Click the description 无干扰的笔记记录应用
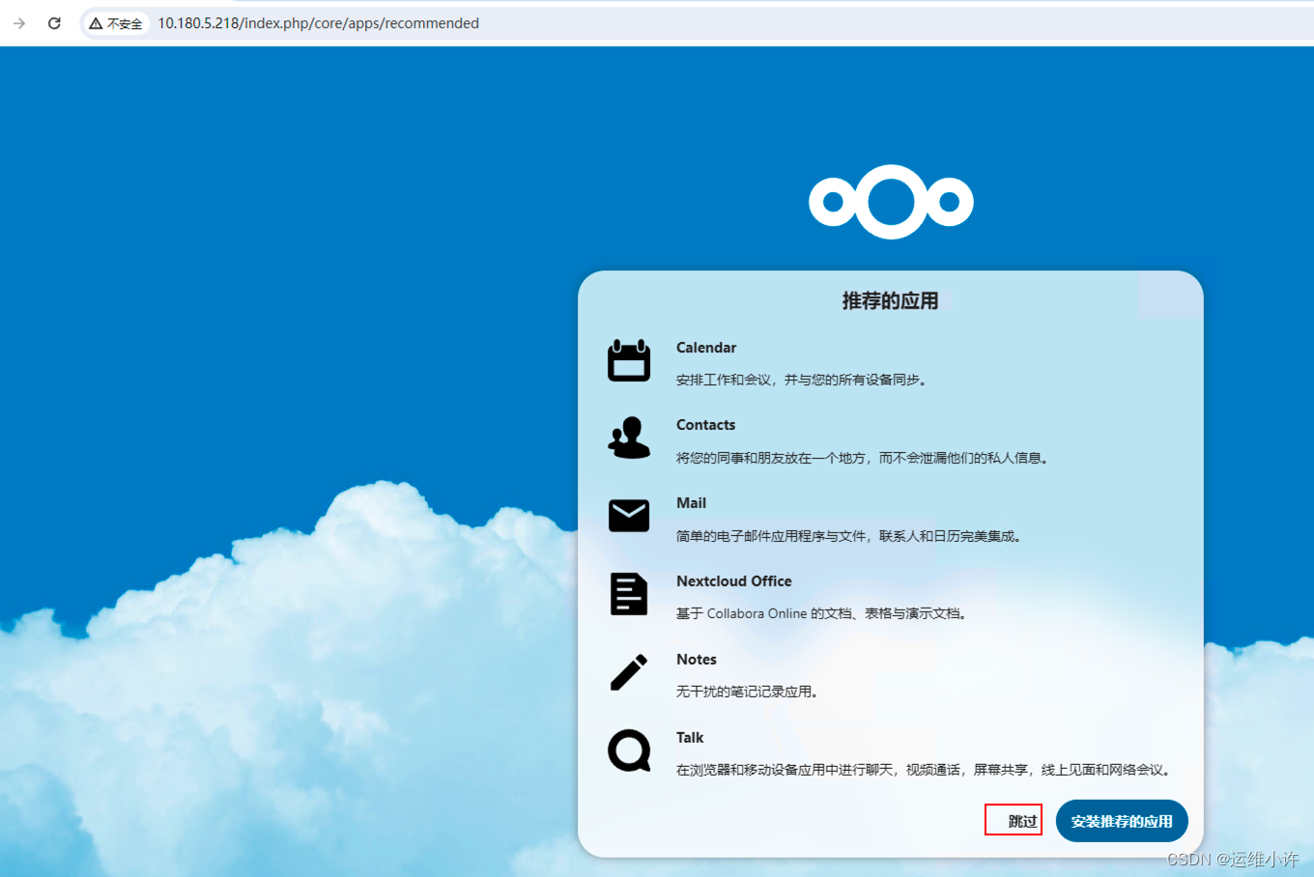Screen dimensions: 1314x877 tap(748, 692)
